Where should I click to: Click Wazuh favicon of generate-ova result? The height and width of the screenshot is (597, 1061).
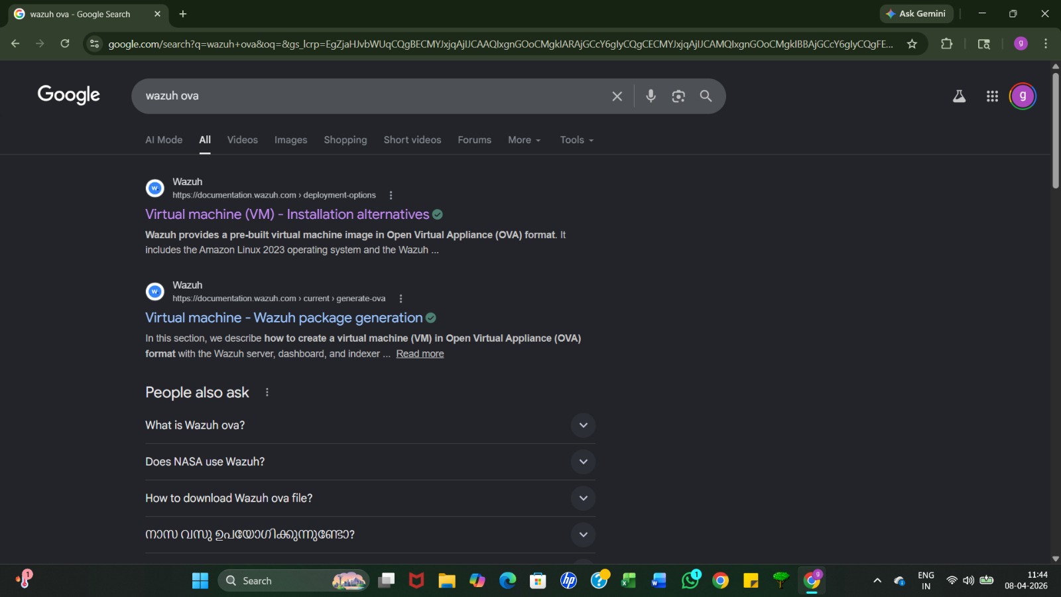point(155,292)
